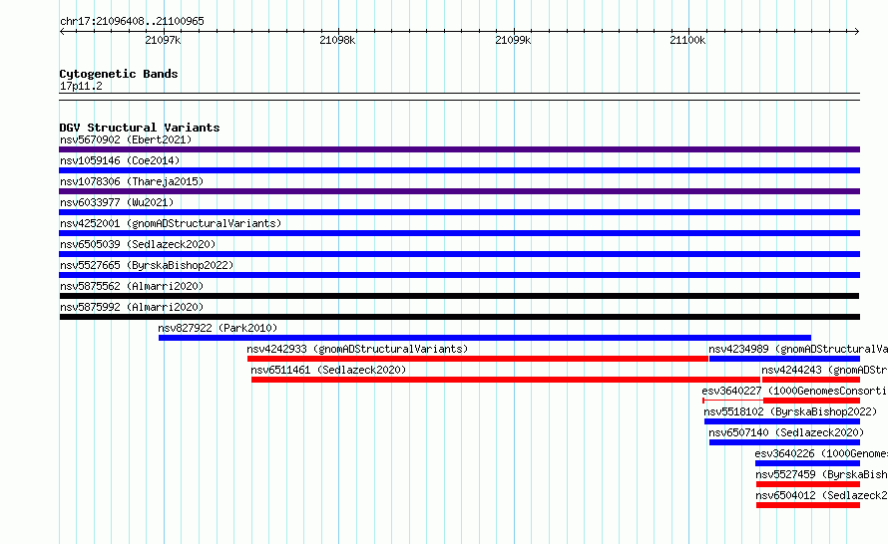This screenshot has height=544, width=888.
Task: Click the blue bar under esv3640226
Action: click(x=807, y=463)
